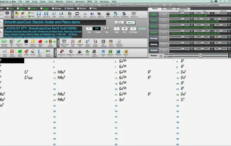Start Record MIDI
Image resolution: width=231 pixels, height=146 pixels.
tap(40, 43)
